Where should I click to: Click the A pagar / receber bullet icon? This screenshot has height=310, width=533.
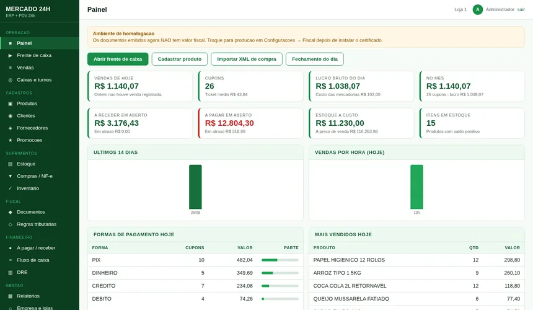coord(10,248)
